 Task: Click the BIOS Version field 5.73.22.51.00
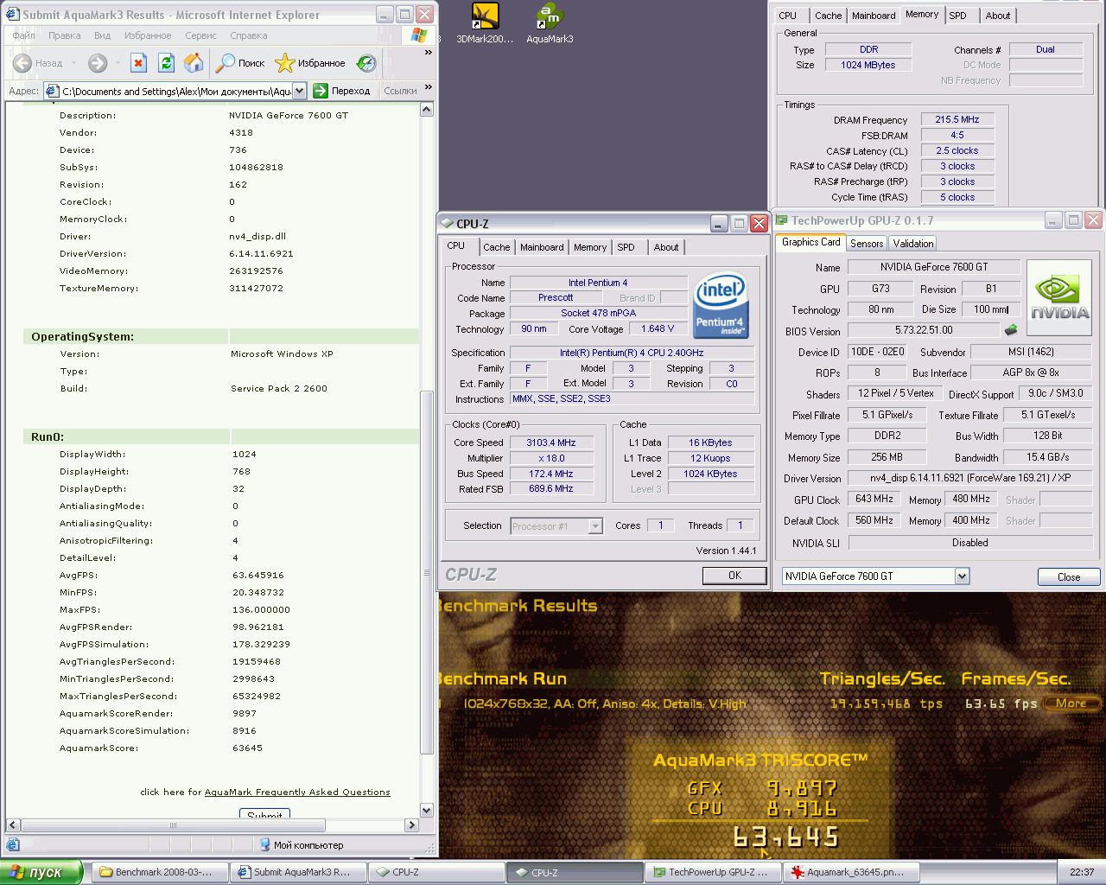click(x=924, y=330)
